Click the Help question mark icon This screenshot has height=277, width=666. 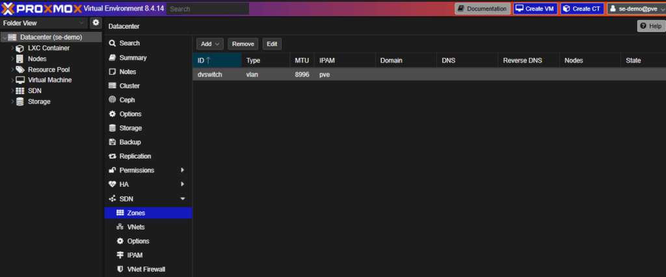pyautogui.click(x=643, y=27)
